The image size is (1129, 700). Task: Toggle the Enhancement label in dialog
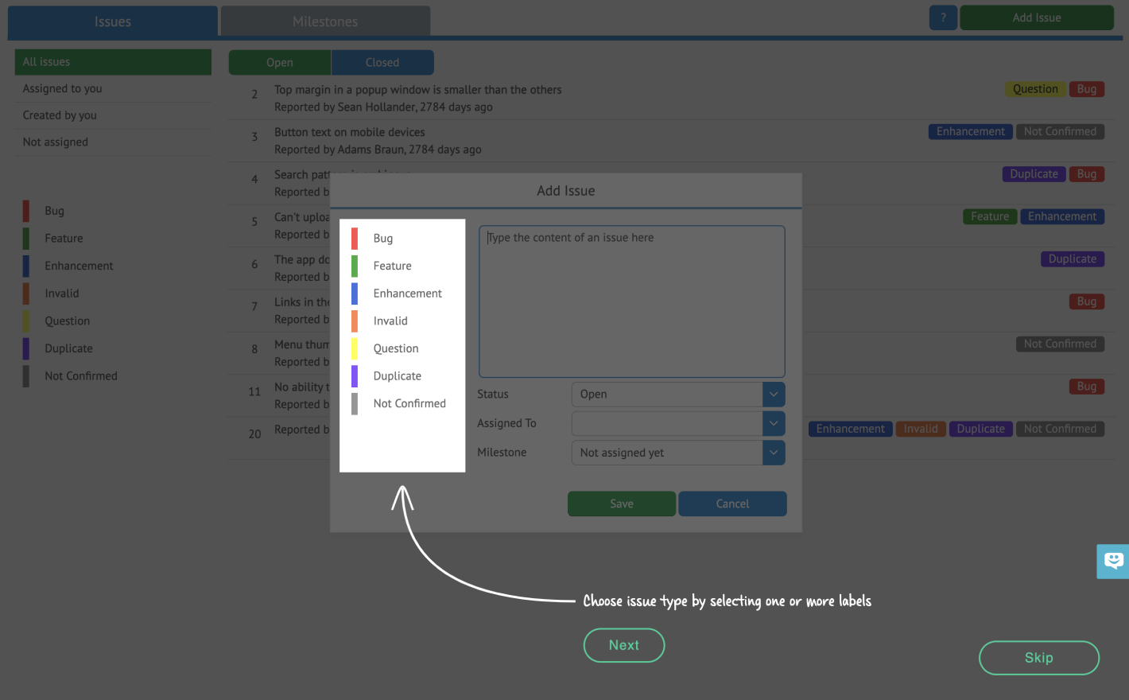click(x=407, y=294)
